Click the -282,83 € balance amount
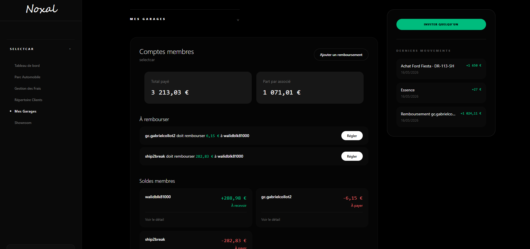The image size is (530, 249). coord(234,241)
